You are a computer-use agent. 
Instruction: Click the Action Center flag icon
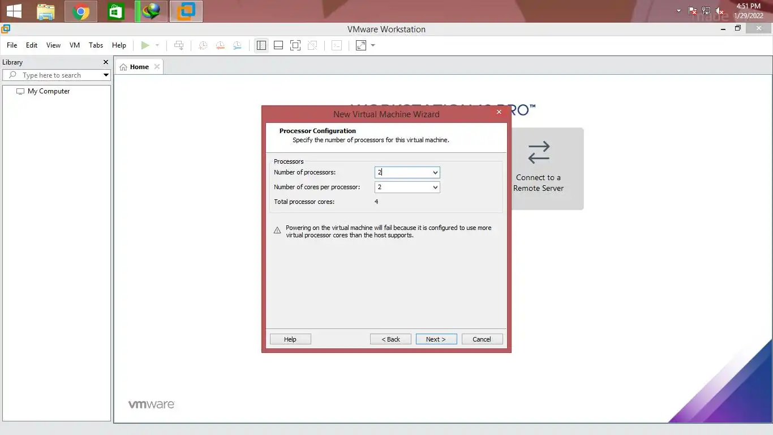[692, 11]
